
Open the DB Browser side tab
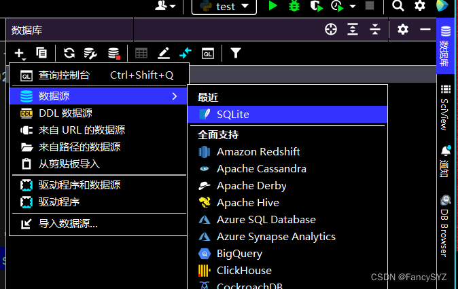[x=445, y=226]
